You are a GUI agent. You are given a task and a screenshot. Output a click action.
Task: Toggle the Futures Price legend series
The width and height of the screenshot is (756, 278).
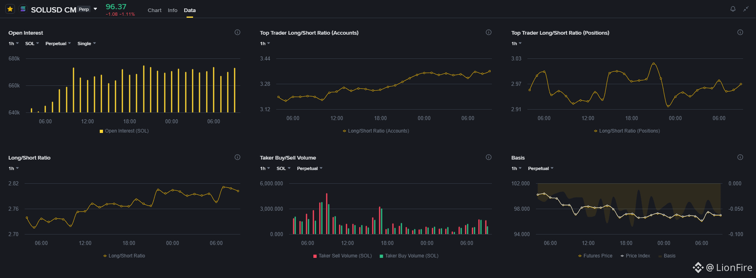click(x=595, y=256)
